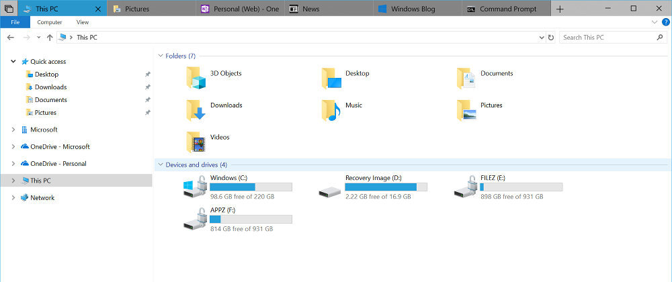Viewport: 672px width, 282px height.
Task: Expand the ribbon with the chevron
Action: coord(655,22)
